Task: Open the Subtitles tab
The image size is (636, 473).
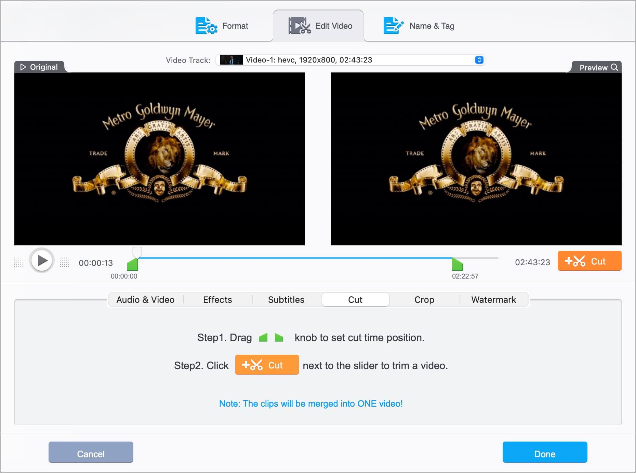Action: [286, 300]
